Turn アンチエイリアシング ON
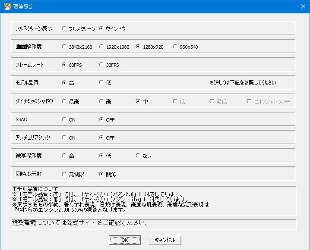Image resolution: width=310 pixels, height=250 pixels. tap(64, 137)
